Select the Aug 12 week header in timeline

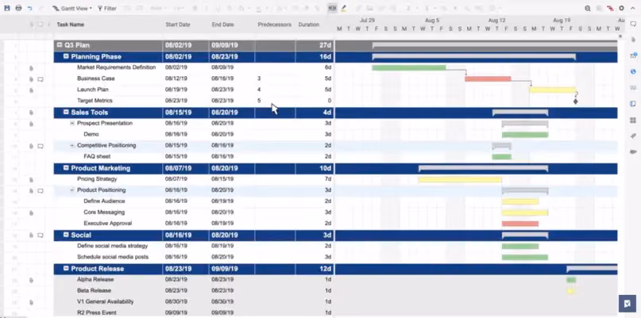coord(496,20)
